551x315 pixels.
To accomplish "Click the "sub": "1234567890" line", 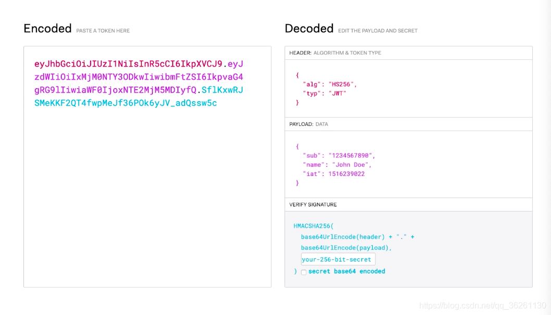I will click(x=339, y=155).
